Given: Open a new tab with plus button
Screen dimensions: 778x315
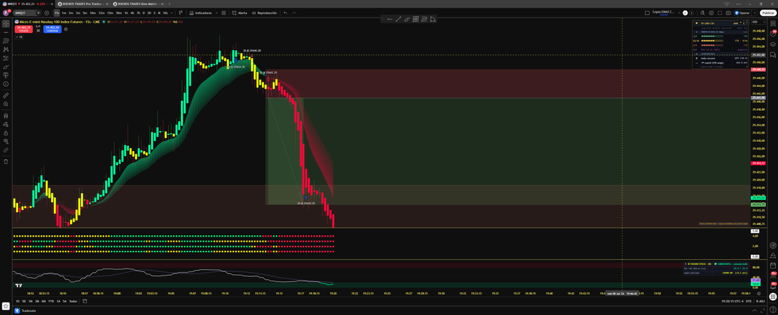Looking at the screenshot, I should coord(169,4).
